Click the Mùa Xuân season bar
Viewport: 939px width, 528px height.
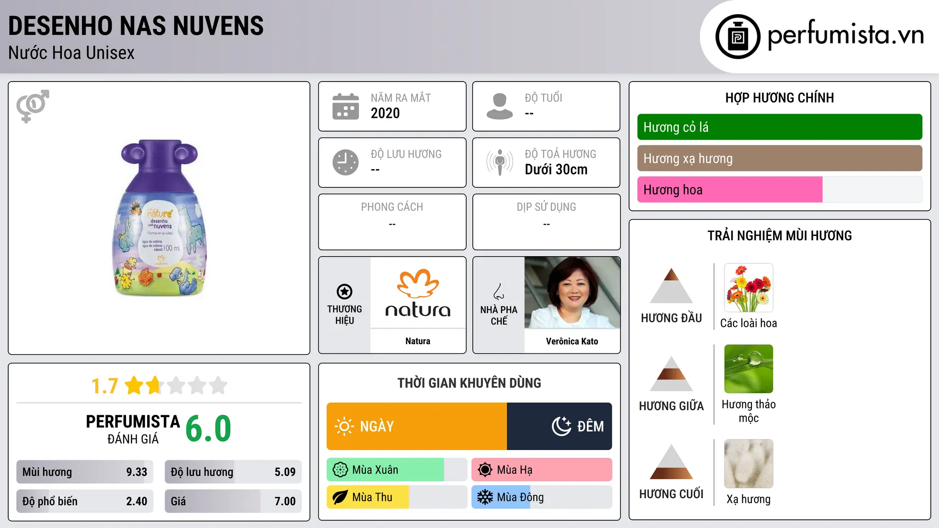[397, 470]
